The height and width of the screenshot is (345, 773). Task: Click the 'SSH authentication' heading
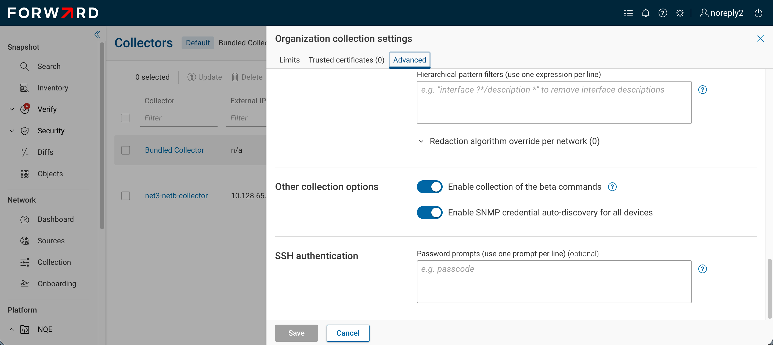coord(316,256)
